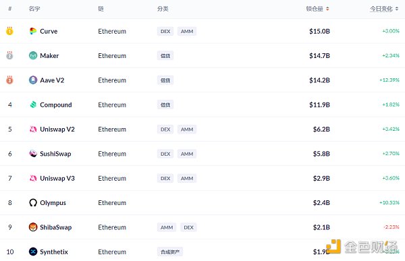Select the 借贷 tag in Maker row
This screenshot has height=261, width=405.
[x=165, y=56]
